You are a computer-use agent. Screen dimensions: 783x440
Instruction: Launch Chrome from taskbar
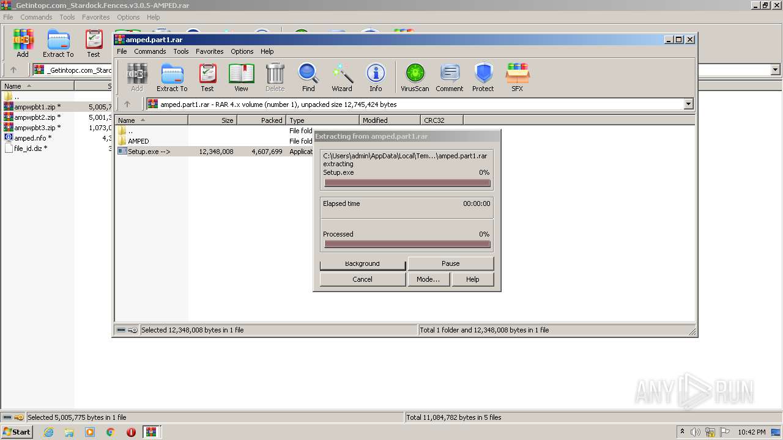(111, 432)
